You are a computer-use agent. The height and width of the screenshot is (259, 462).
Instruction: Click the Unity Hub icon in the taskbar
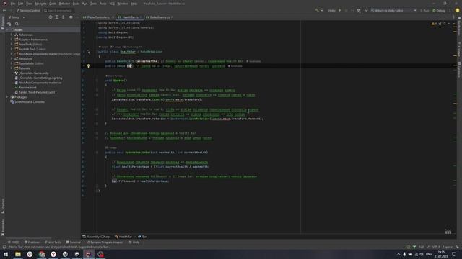[65, 254]
